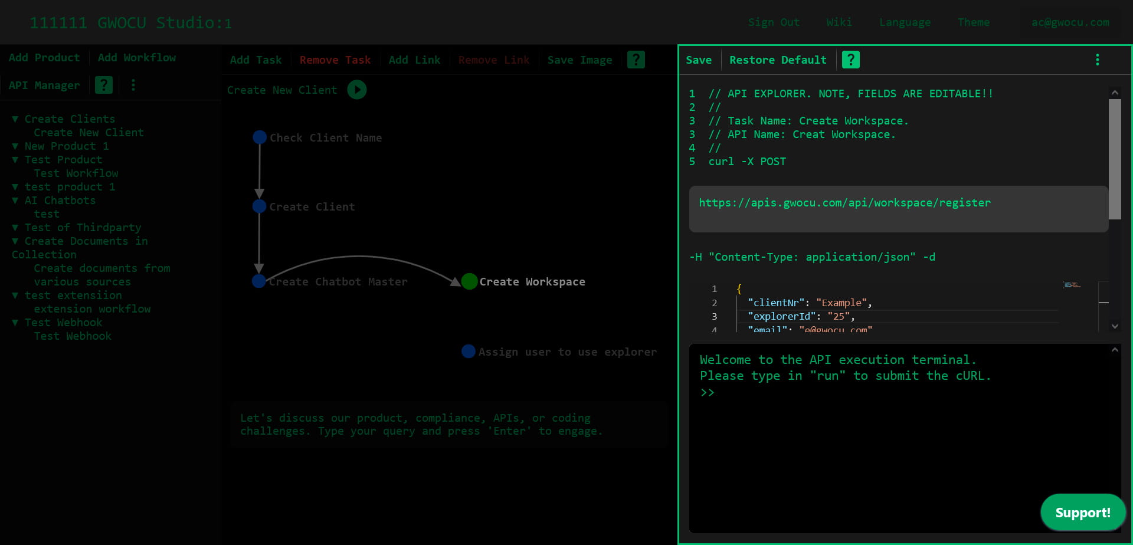
Task: Collapse the Create Documents in Collection node
Action: [15, 241]
